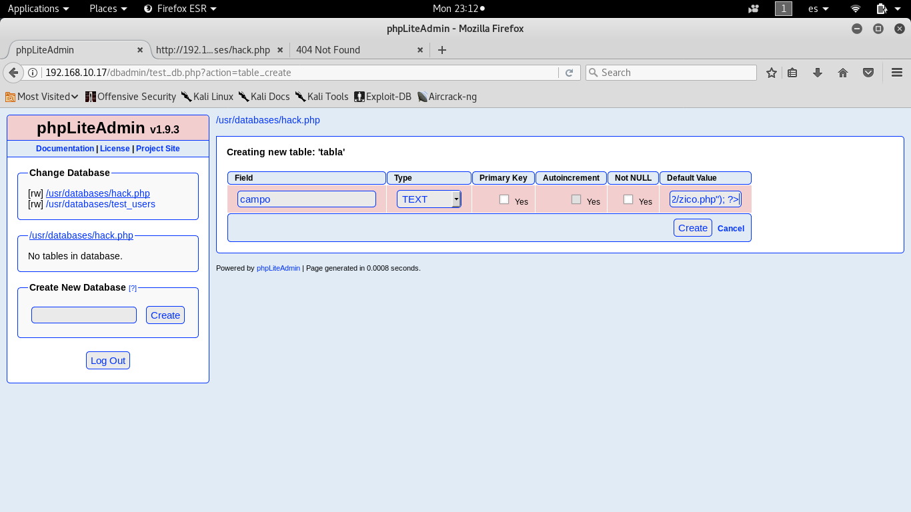The image size is (911, 512).
Task: Open the Places menu
Action: tap(108, 9)
